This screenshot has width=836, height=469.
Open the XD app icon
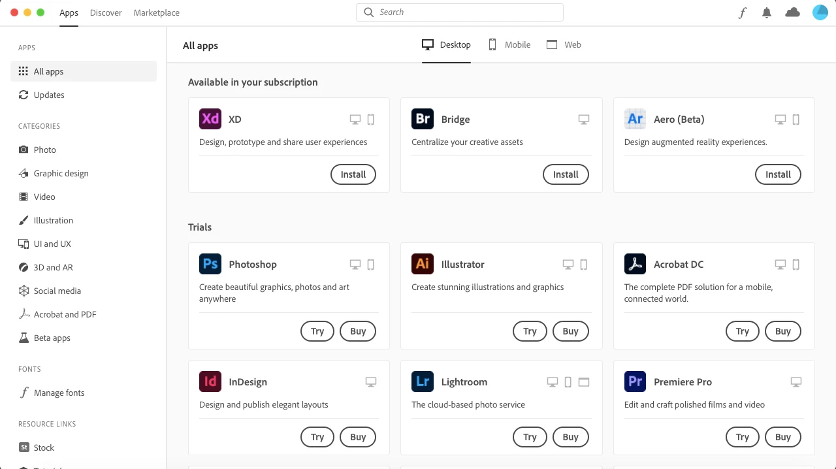click(x=210, y=119)
